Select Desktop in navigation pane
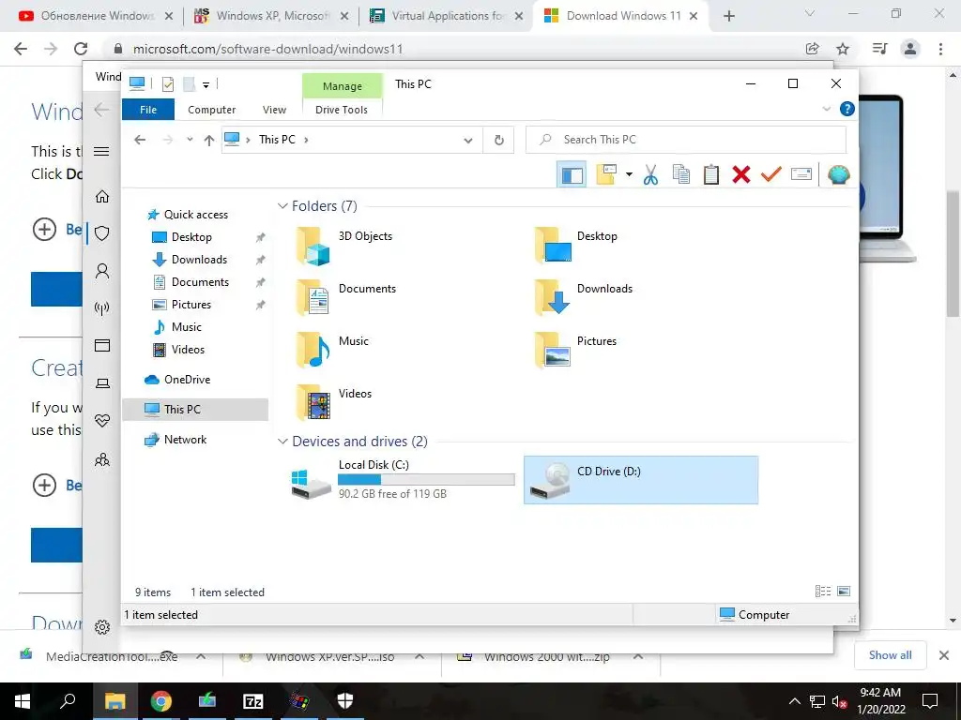 [191, 237]
